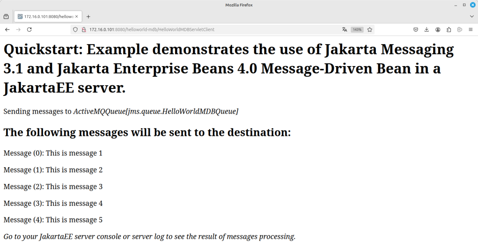The image size is (478, 250).
Task: Open the Extensions puzzle-piece menu
Action: pos(449,29)
